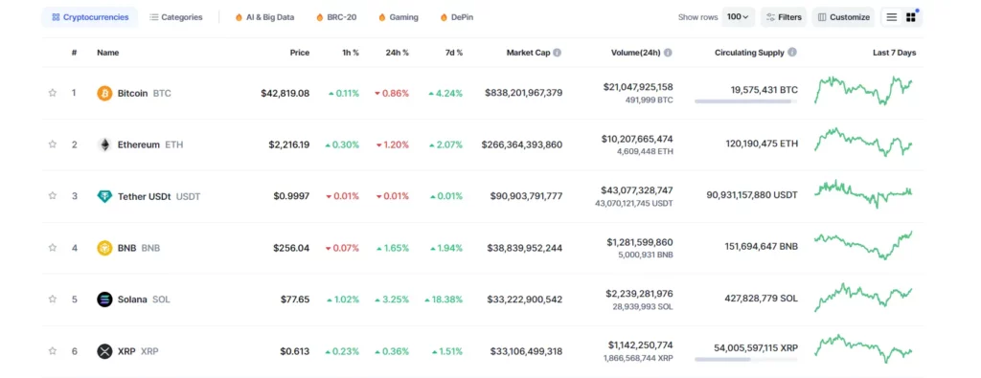Open the Filters panel
The image size is (981, 378).
[x=784, y=17]
